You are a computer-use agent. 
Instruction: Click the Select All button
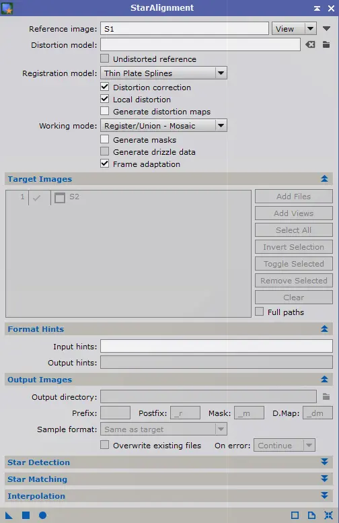click(x=294, y=230)
